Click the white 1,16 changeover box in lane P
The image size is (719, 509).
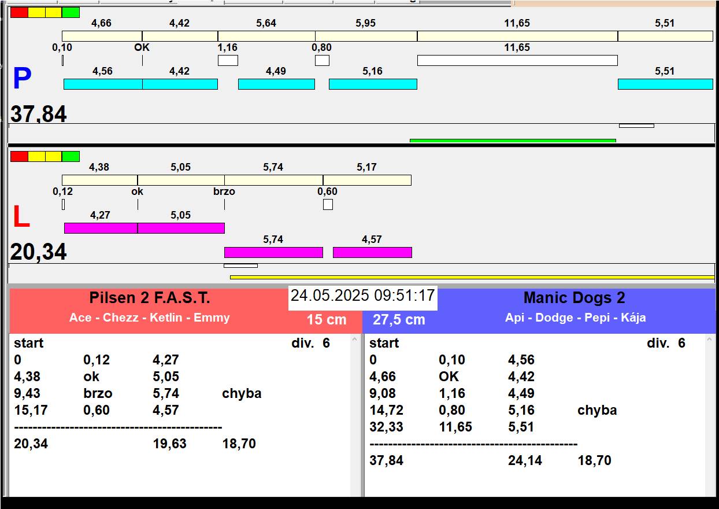pyautogui.click(x=228, y=60)
